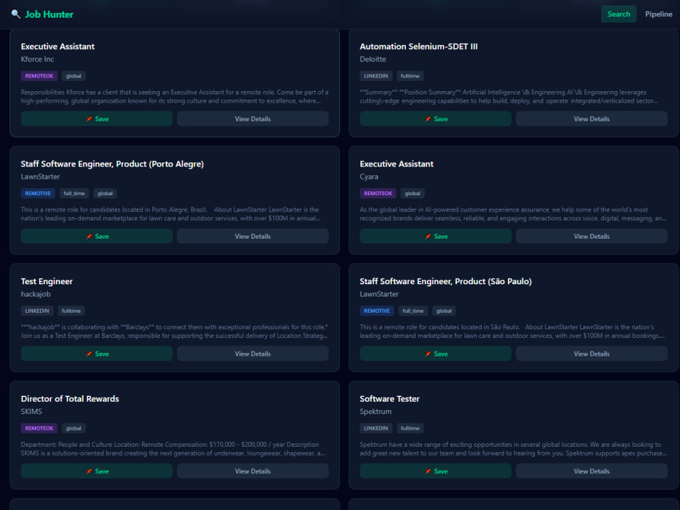View details for Spektrum Software Tester
Screen dimensions: 680x510
(x=592, y=471)
